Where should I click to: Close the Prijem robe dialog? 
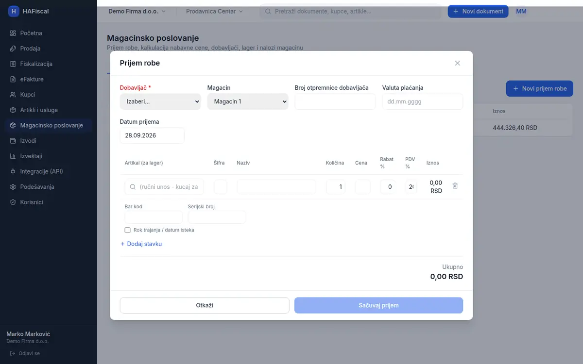(x=457, y=63)
